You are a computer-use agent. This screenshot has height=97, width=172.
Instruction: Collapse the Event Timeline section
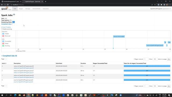(x=6, y=27)
